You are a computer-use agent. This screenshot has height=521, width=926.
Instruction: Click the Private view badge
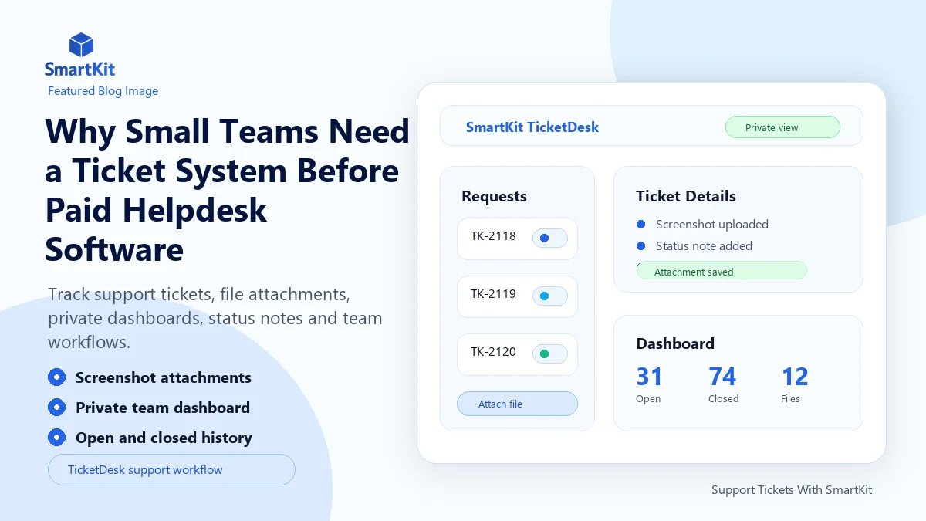pyautogui.click(x=782, y=127)
